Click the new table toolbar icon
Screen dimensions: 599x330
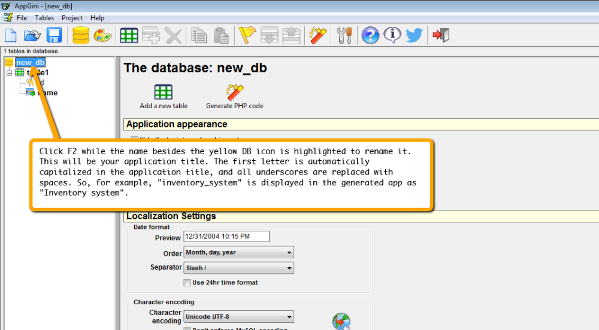(x=129, y=35)
